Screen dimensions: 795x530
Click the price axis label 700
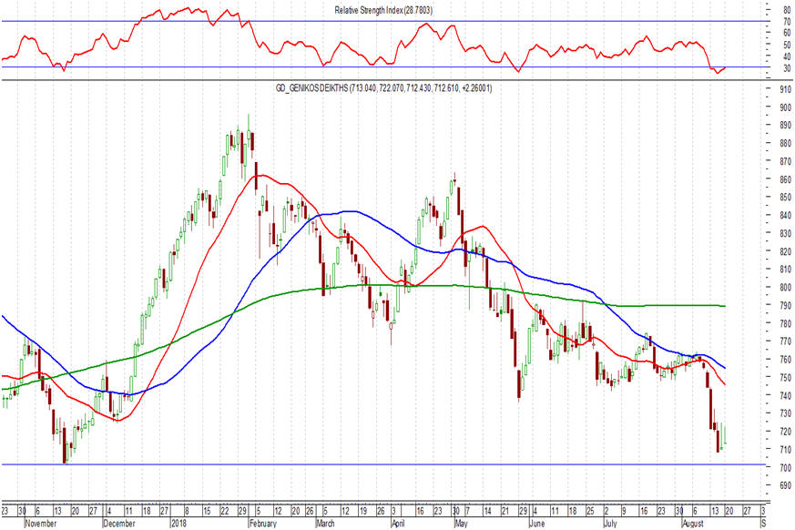tap(785, 467)
